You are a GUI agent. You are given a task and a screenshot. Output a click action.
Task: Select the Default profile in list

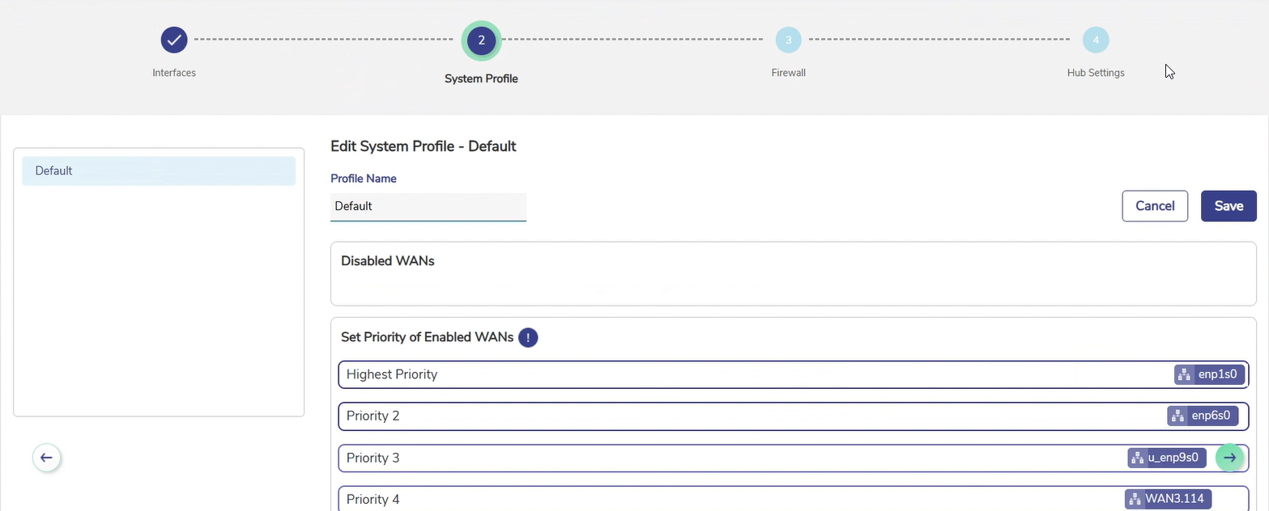pos(159,171)
